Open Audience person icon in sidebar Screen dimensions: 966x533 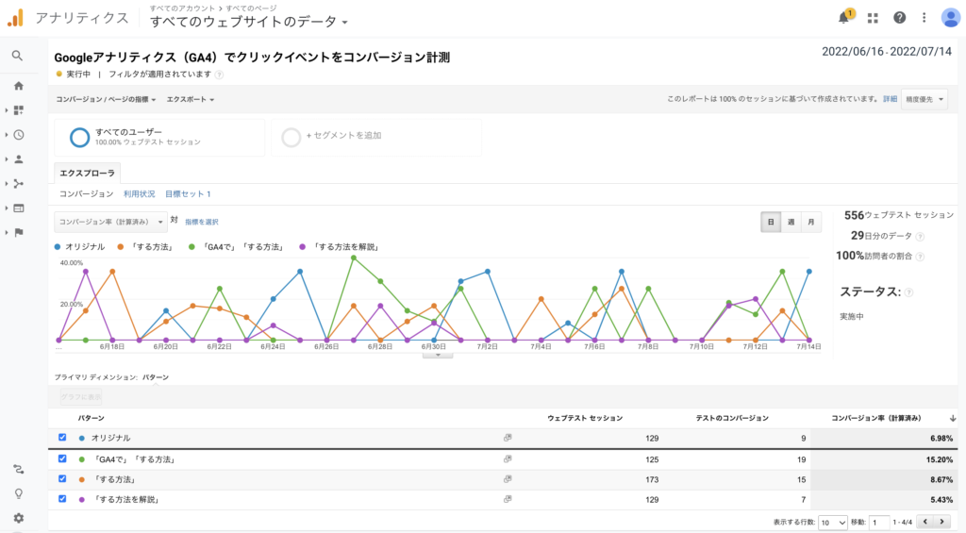click(19, 159)
